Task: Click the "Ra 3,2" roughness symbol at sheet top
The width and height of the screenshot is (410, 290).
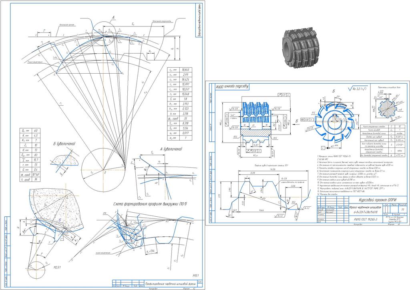Action: tap(358, 88)
